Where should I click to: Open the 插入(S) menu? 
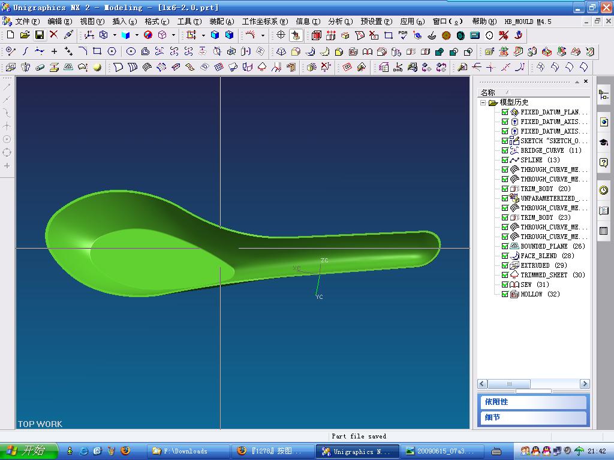[x=125, y=21]
